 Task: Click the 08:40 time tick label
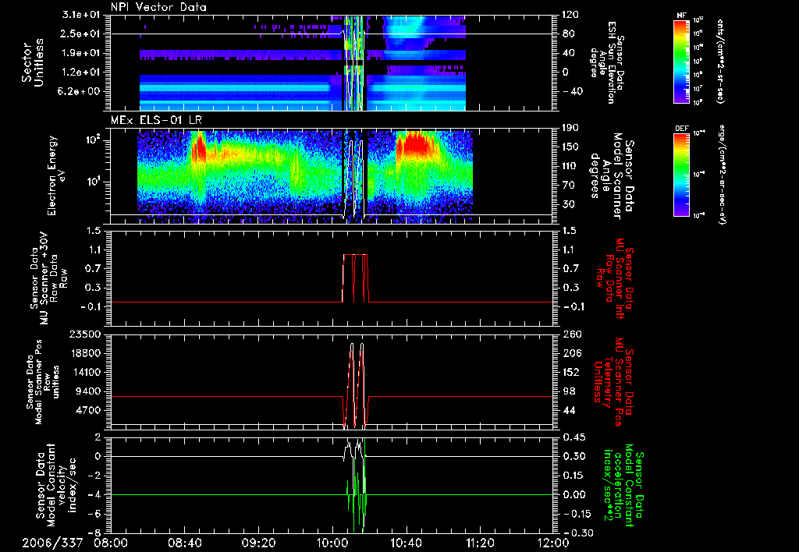tap(184, 543)
